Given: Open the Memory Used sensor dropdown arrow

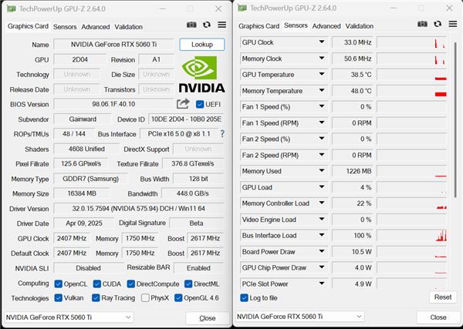Looking at the screenshot, I should tap(322, 171).
